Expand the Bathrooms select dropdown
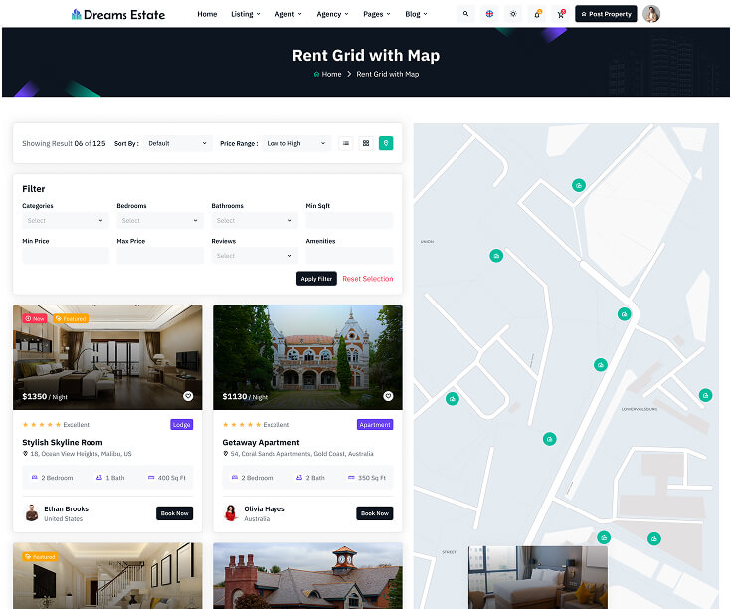Viewport: 732px width, 609px height. tap(255, 221)
